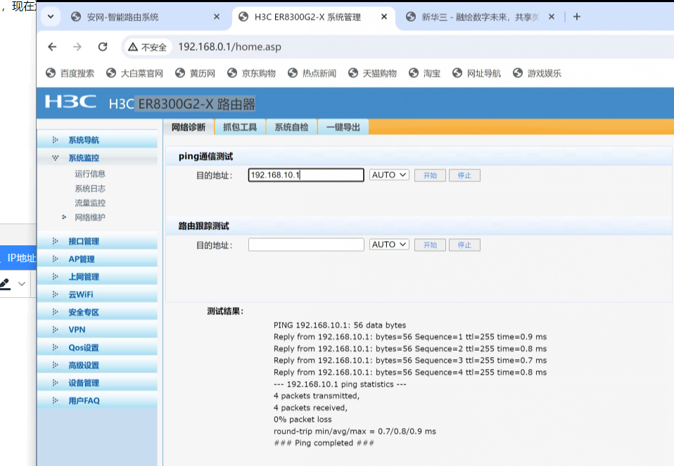Open the ping test AUTO dropdown

[x=389, y=175]
